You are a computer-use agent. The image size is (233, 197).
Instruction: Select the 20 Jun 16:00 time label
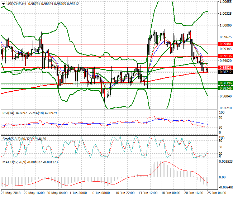pyautogui.click(x=194, y=193)
